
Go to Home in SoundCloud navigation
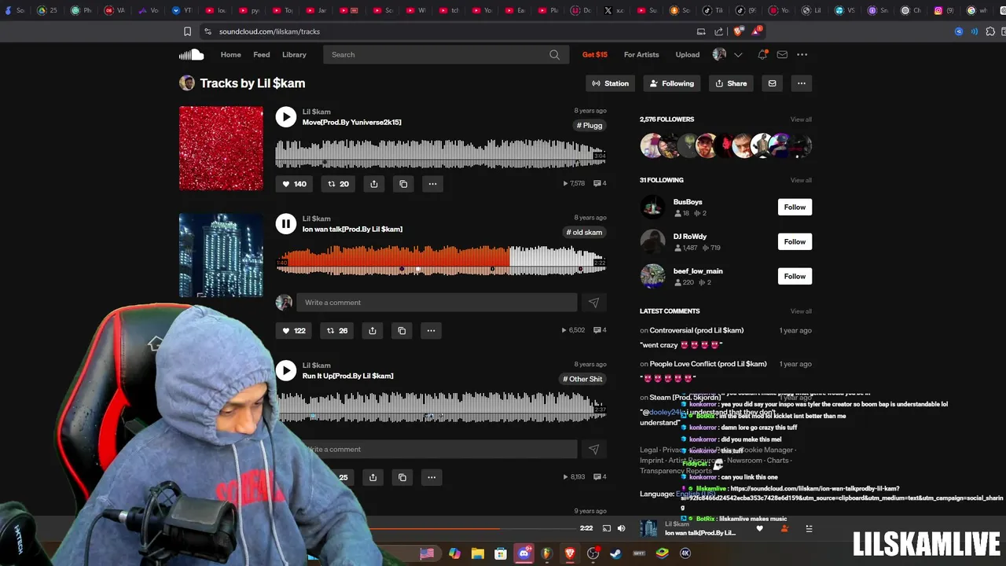pos(231,54)
